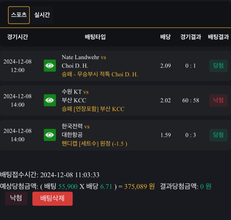Click the 경기결과 column header

(191, 37)
